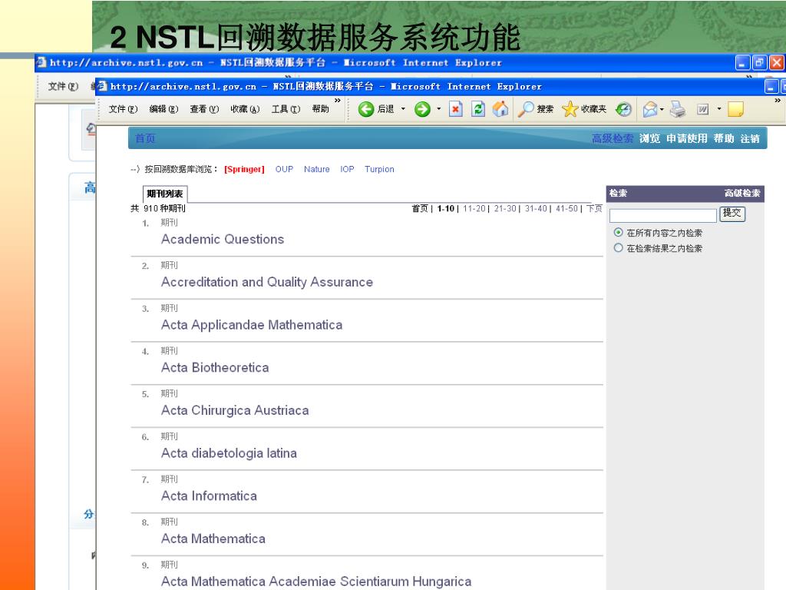Browse the IOP database link
This screenshot has height=590, width=786.
click(x=347, y=169)
